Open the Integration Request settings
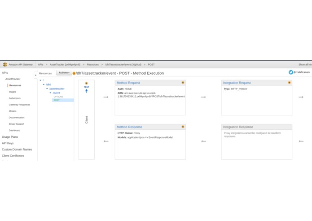Viewport: 312px width, 221px height. pos(237,83)
